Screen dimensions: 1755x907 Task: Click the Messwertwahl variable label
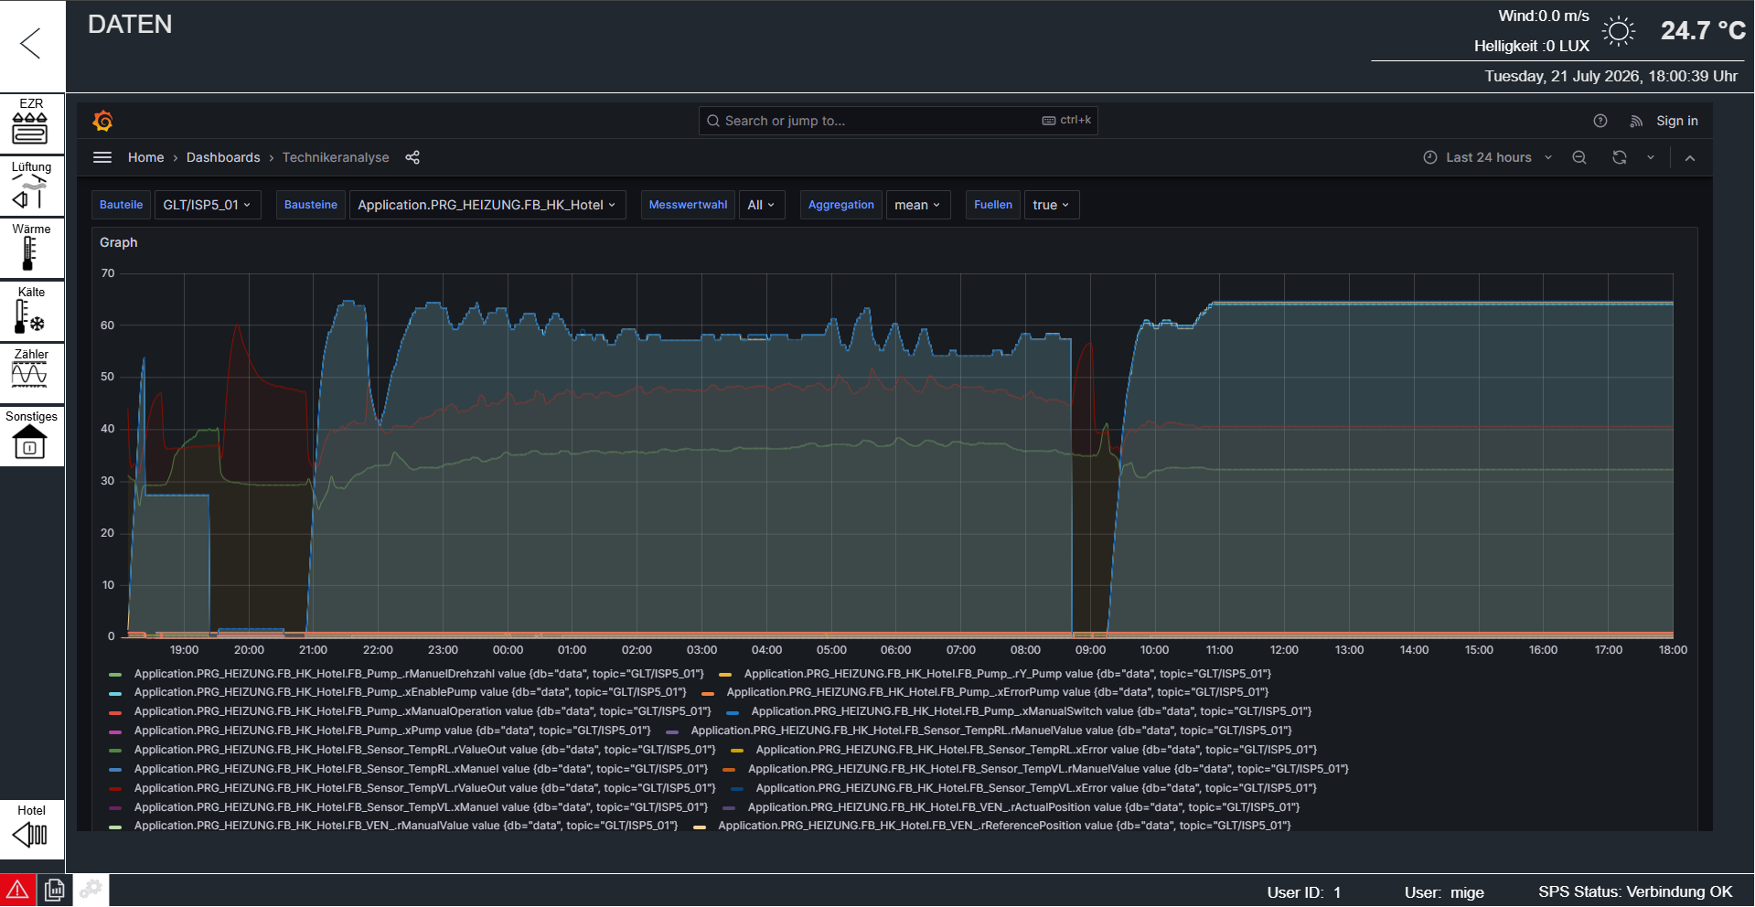tap(688, 205)
